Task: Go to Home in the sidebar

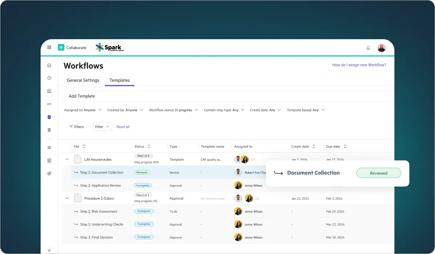Action: pos(49,65)
